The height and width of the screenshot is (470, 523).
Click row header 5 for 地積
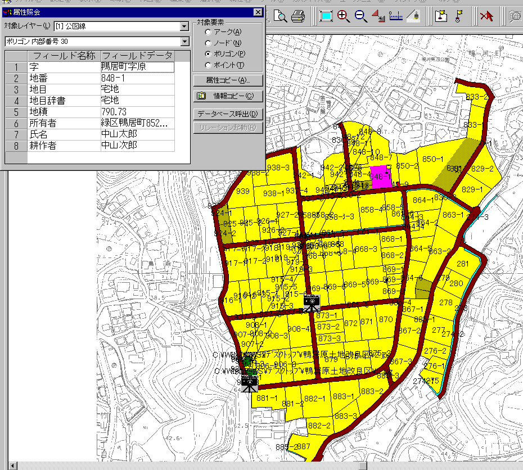coord(16,111)
